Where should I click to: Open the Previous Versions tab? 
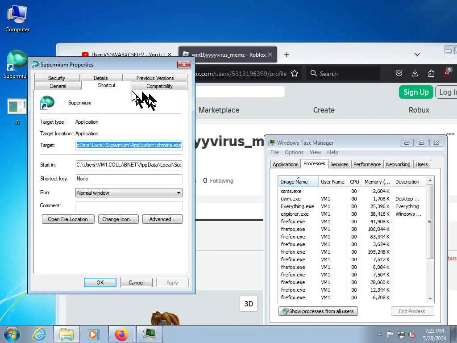pyautogui.click(x=155, y=78)
